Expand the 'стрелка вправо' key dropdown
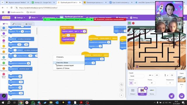This screenshot has height=105, width=187. (105, 38)
